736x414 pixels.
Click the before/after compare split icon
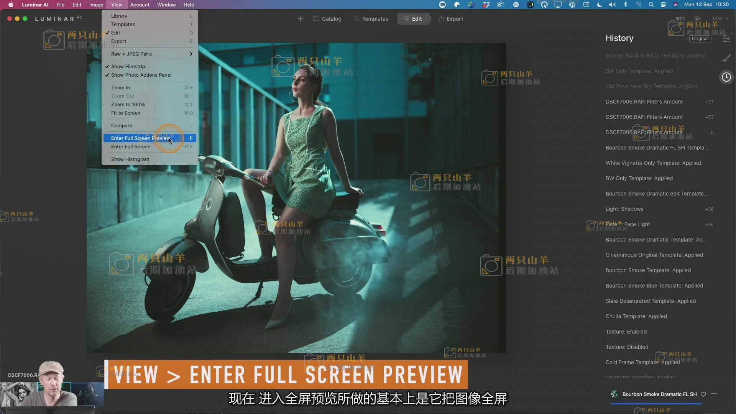(x=680, y=18)
